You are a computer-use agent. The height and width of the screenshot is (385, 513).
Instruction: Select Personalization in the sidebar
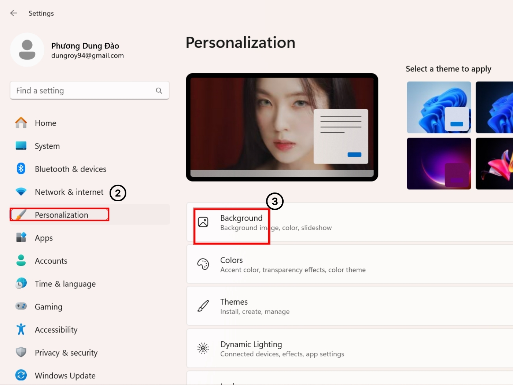(90, 214)
